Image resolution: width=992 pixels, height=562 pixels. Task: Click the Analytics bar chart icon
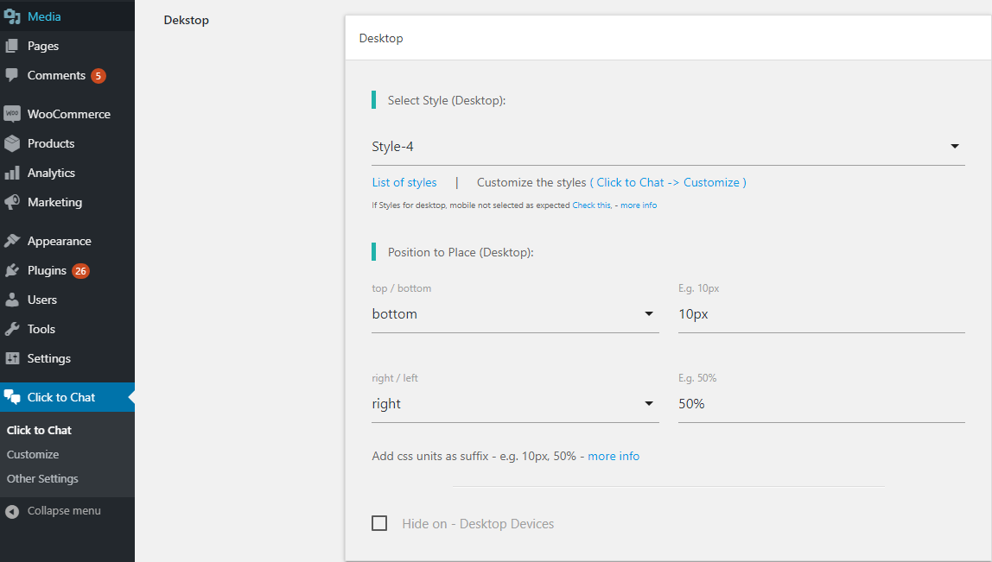(x=12, y=174)
